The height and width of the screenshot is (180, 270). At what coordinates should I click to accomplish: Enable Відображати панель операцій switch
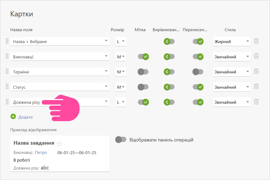[x=121, y=139]
